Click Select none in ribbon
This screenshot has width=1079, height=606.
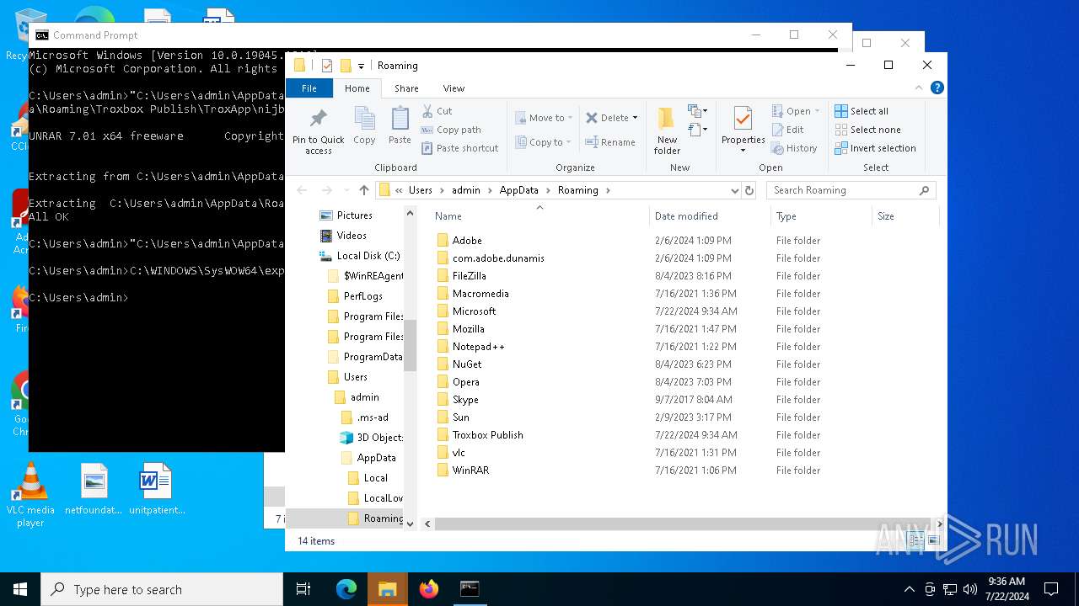pos(867,130)
